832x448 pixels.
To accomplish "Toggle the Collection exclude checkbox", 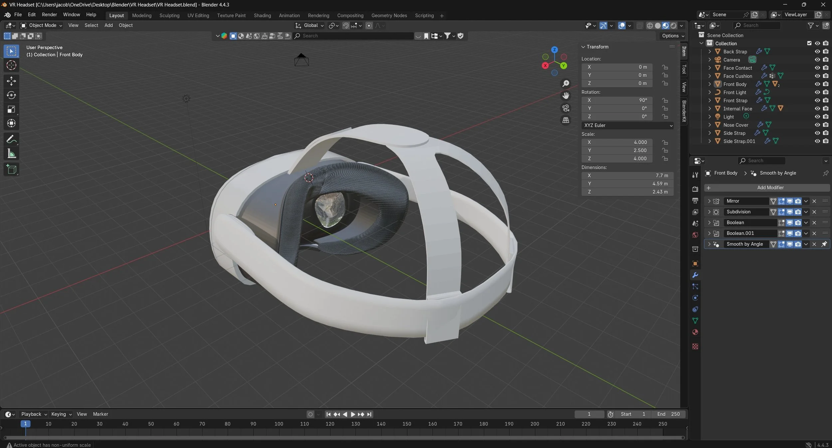I will 809,43.
